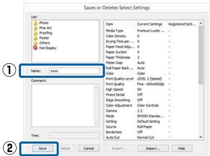Click the Proofing list entry label

(46, 33)
